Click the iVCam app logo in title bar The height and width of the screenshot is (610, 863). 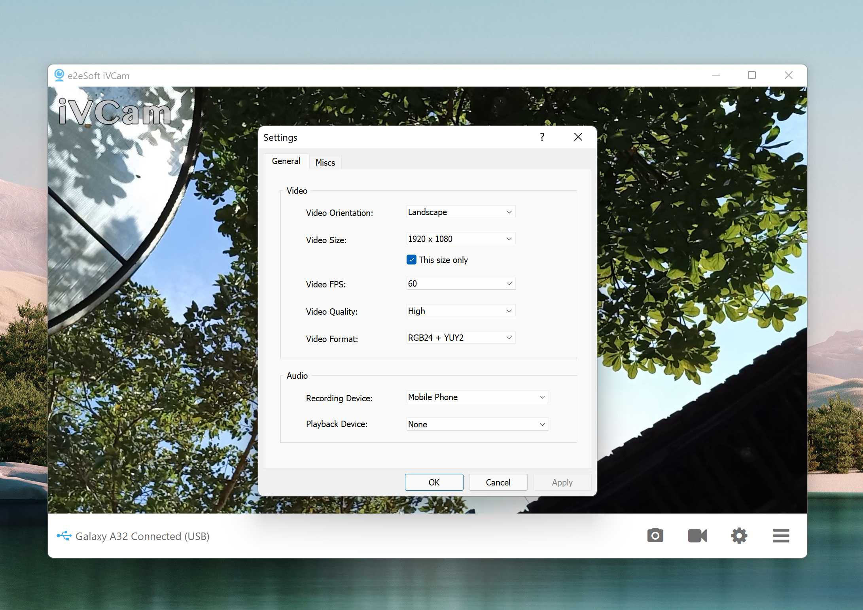point(59,75)
